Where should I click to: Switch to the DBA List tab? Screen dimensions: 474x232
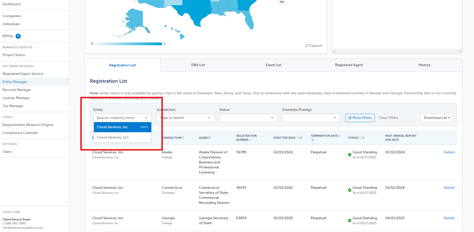pyautogui.click(x=198, y=65)
